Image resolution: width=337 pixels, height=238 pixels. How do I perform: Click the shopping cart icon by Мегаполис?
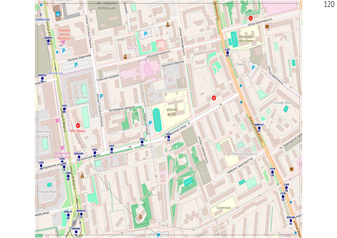click(x=63, y=42)
